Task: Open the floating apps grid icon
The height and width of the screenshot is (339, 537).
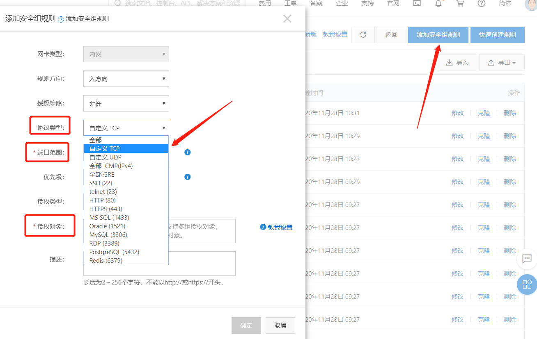Action: pyautogui.click(x=527, y=284)
